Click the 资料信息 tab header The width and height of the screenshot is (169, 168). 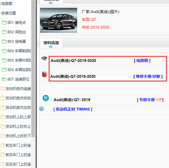click(x=51, y=43)
